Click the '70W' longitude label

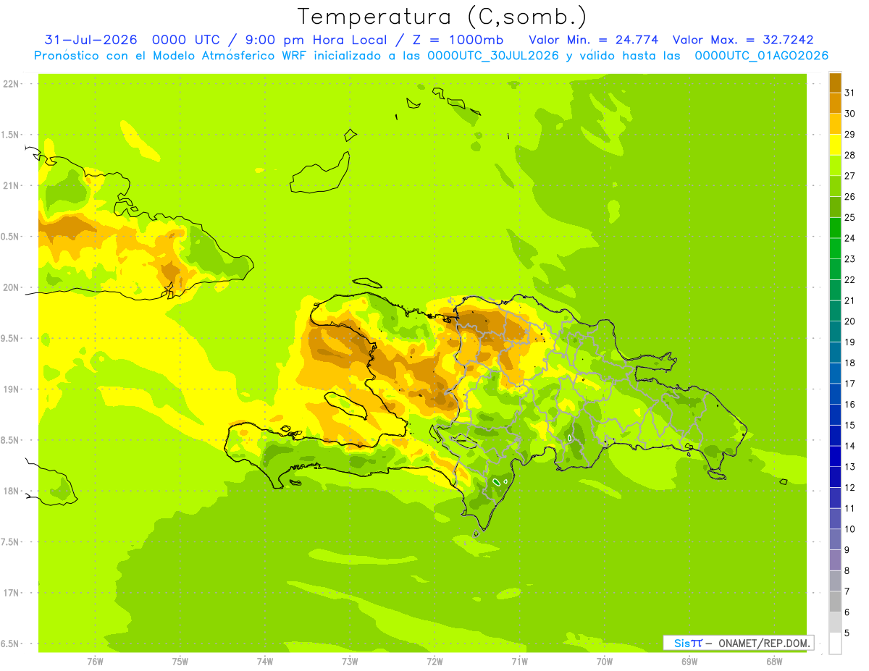pos(605,661)
